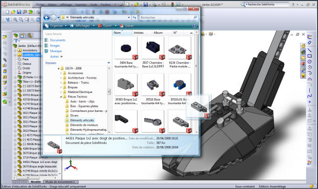Open the PropertyManager tab icon
318x189 pixels.
(x=23, y=36)
